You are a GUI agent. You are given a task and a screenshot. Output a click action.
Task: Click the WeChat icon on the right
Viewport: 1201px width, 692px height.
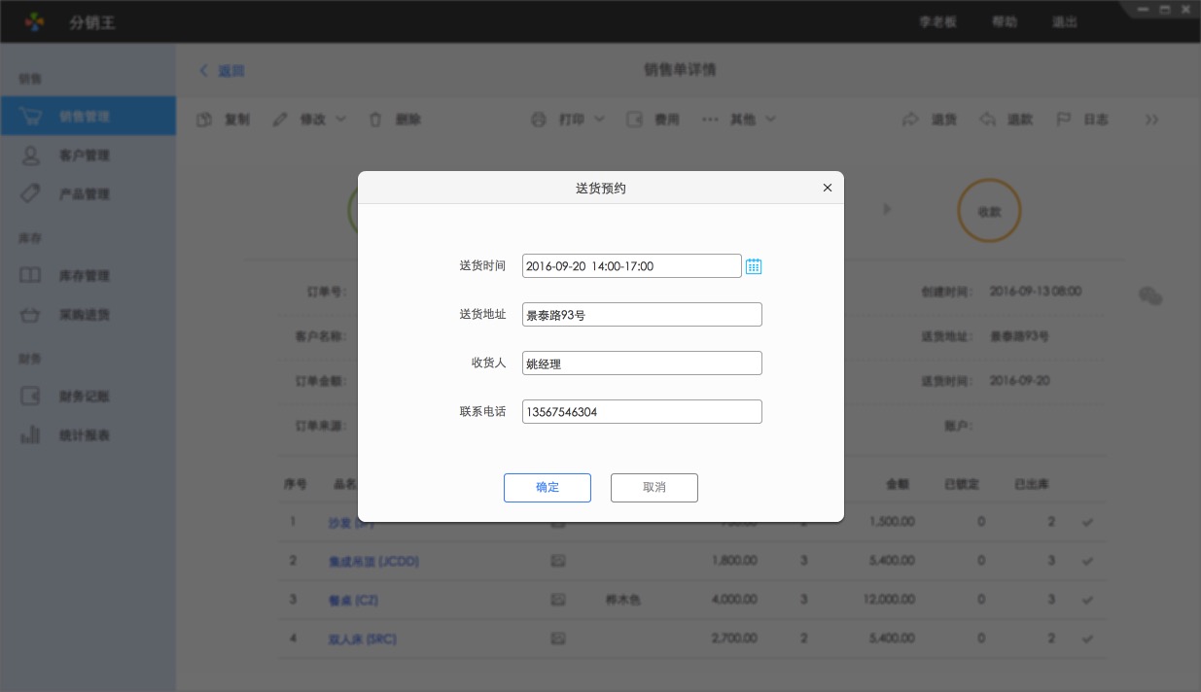(x=1150, y=296)
